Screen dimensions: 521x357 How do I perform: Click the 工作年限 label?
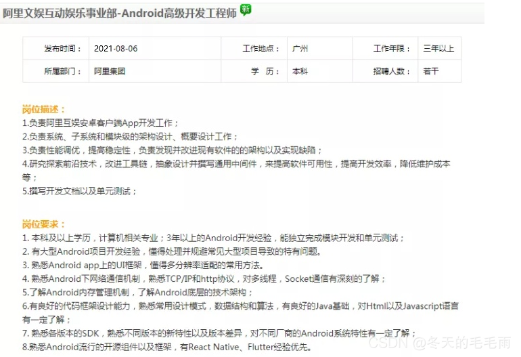tap(392, 49)
